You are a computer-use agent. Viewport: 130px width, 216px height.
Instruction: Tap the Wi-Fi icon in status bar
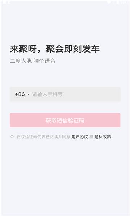pos(109,3)
